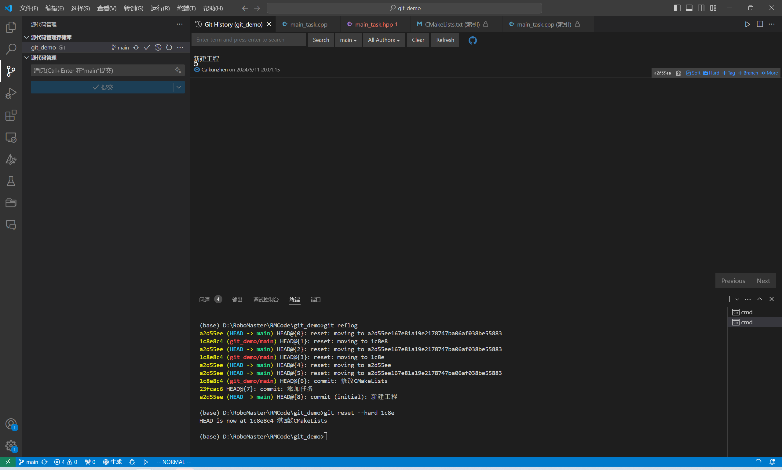Open the Explorer view in activity bar
Viewport: 782px width, 470px height.
(x=11, y=27)
